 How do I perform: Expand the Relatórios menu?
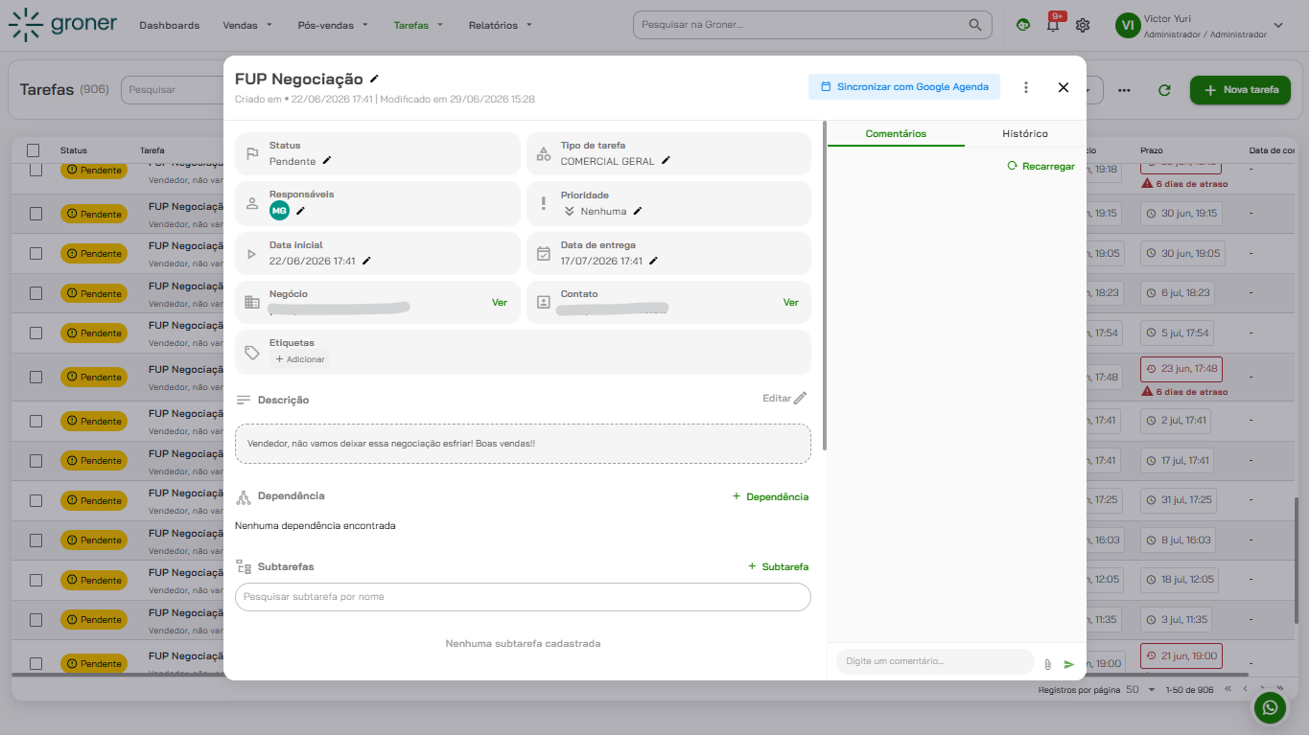click(x=501, y=25)
